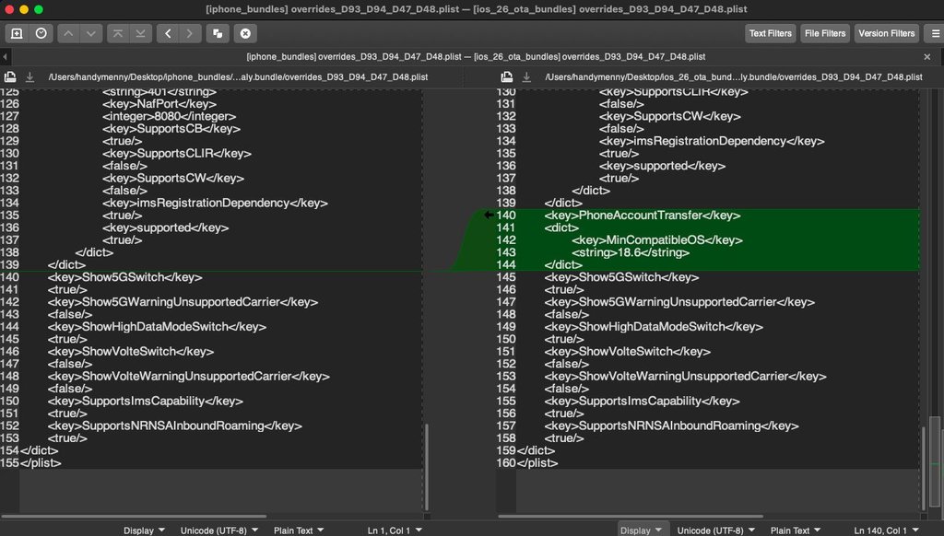Open the Text Filters button
This screenshot has width=944, height=536.
point(770,33)
